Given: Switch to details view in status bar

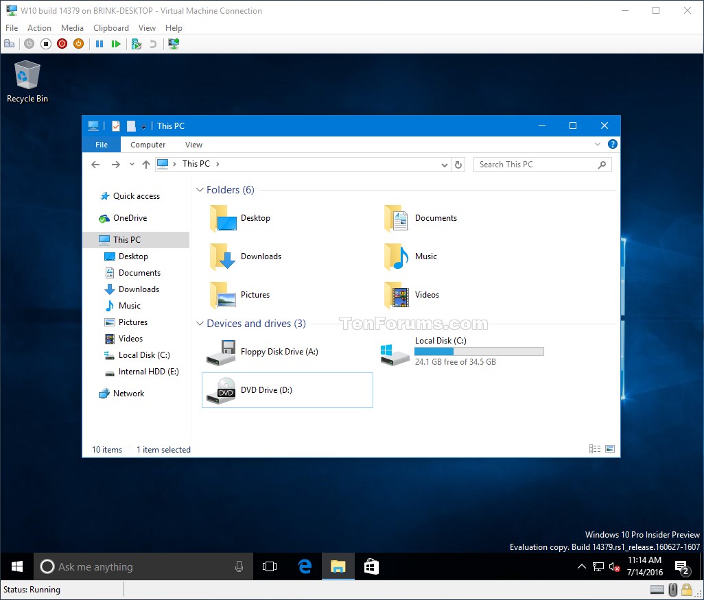Looking at the screenshot, I should [595, 448].
